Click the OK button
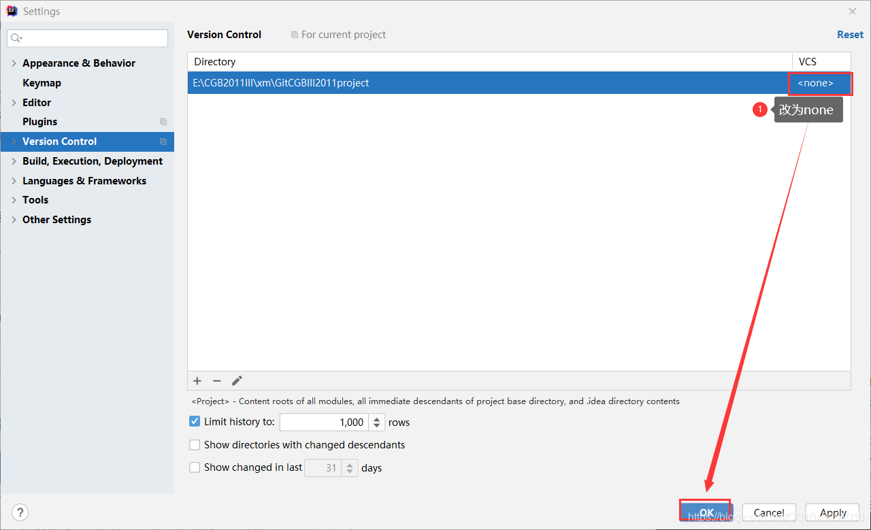 (706, 513)
